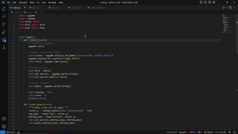Screen dimensions: 238x134
Task: Change file encoding via UTF-8
Action: point(192,132)
